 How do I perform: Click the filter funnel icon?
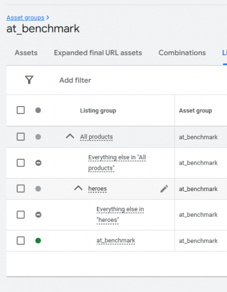29,80
